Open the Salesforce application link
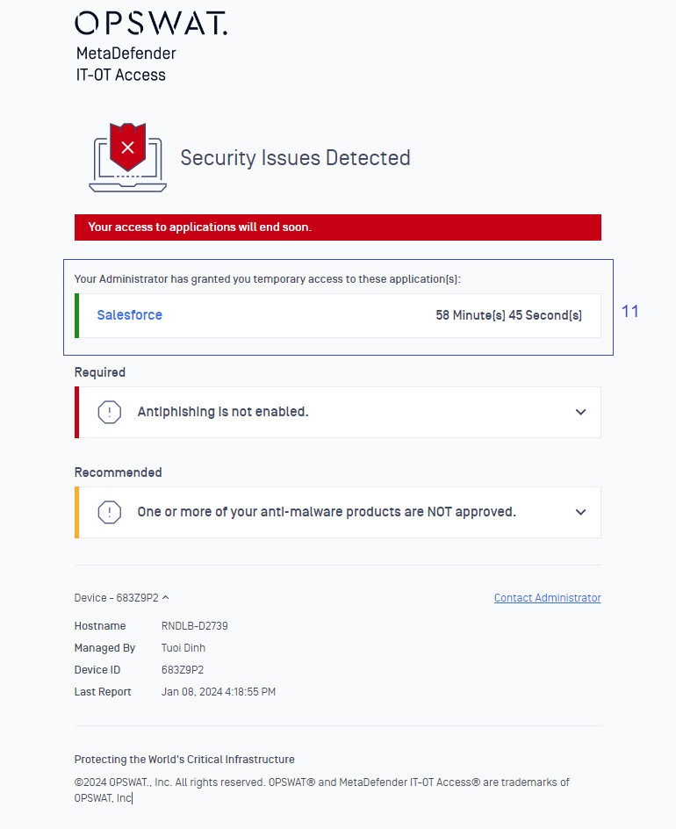Image resolution: width=676 pixels, height=829 pixels. (129, 314)
